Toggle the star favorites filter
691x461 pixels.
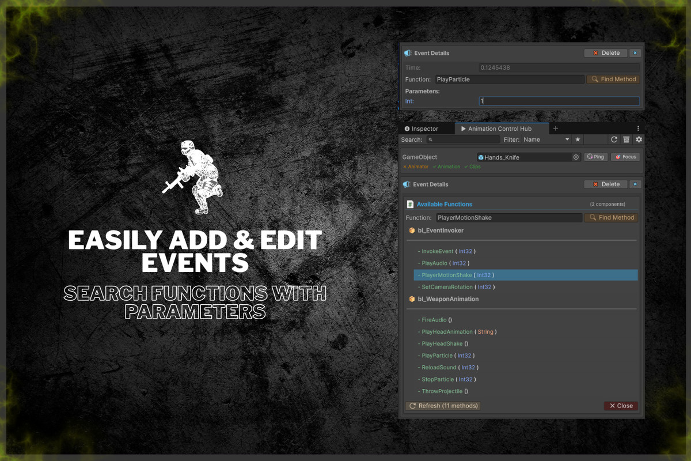(x=578, y=139)
